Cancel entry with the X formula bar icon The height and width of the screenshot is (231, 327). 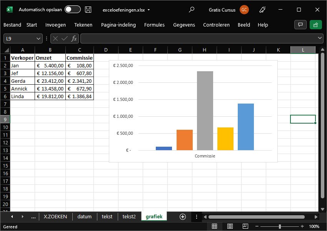[55, 38]
